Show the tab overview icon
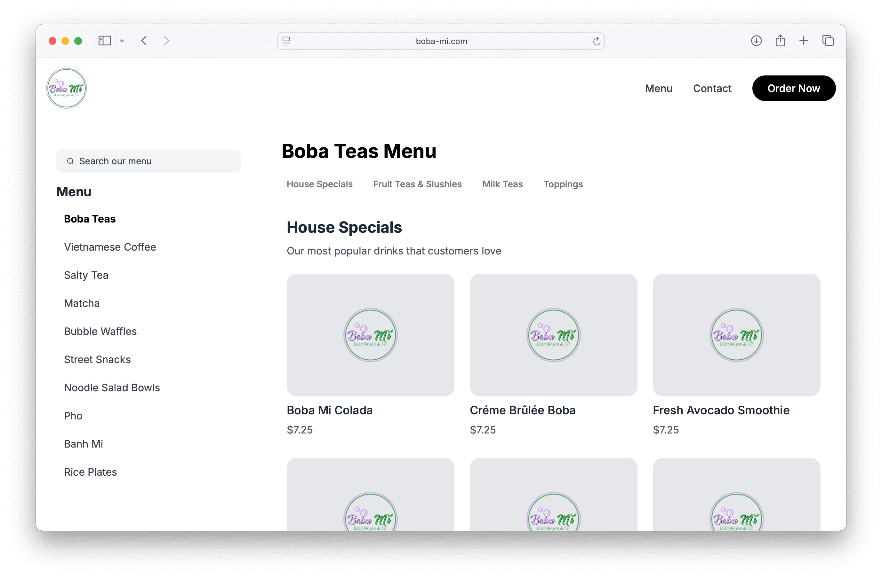 pos(828,41)
